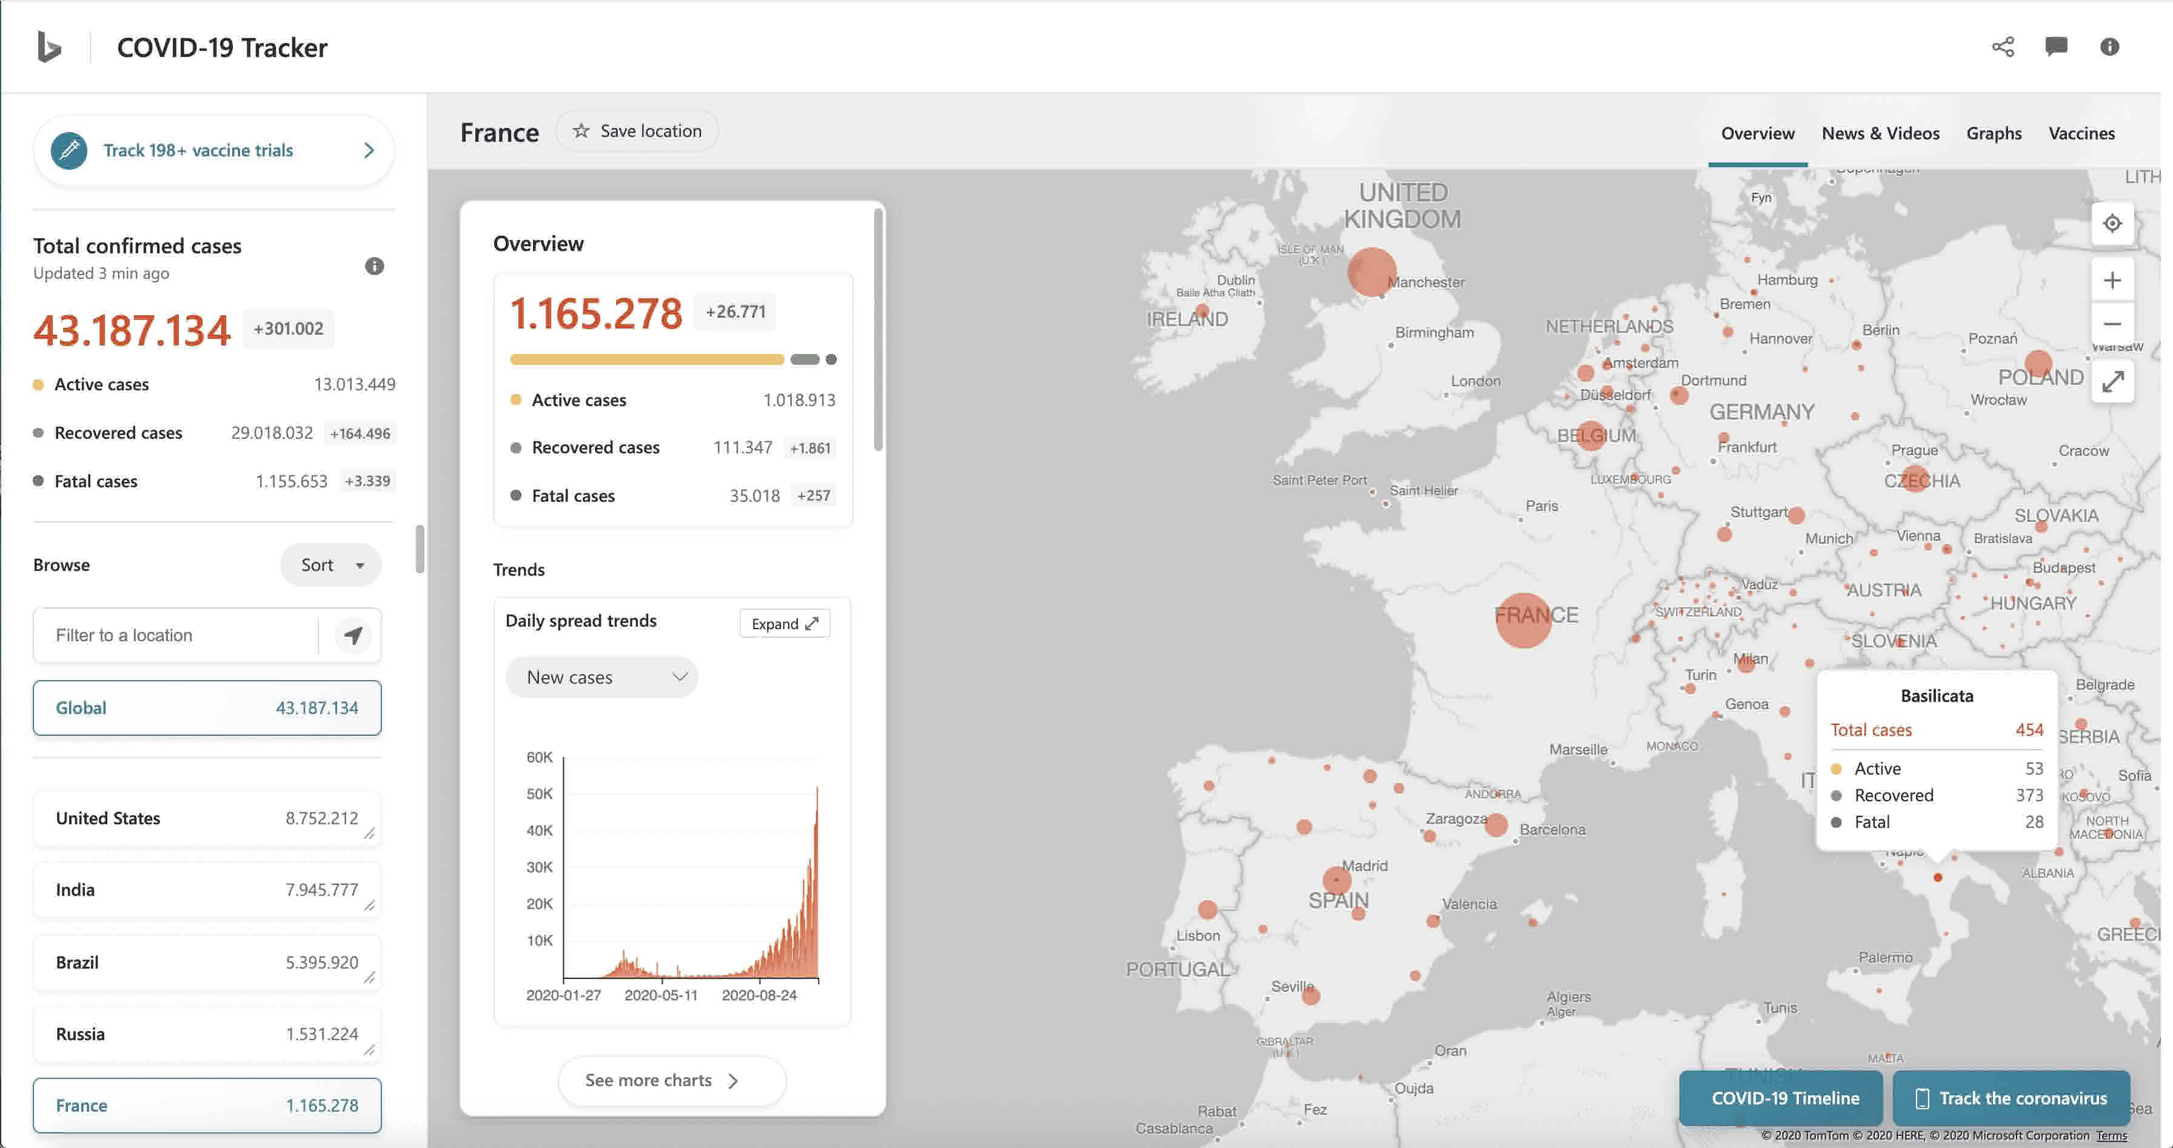Click France Recovered cases row
Screen dimensions: 2173x1148
(673, 448)
